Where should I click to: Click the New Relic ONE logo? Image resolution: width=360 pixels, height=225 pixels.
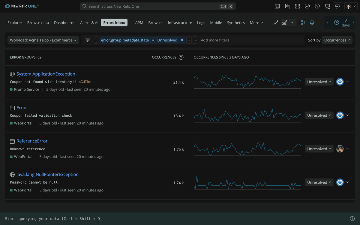point(22,6)
